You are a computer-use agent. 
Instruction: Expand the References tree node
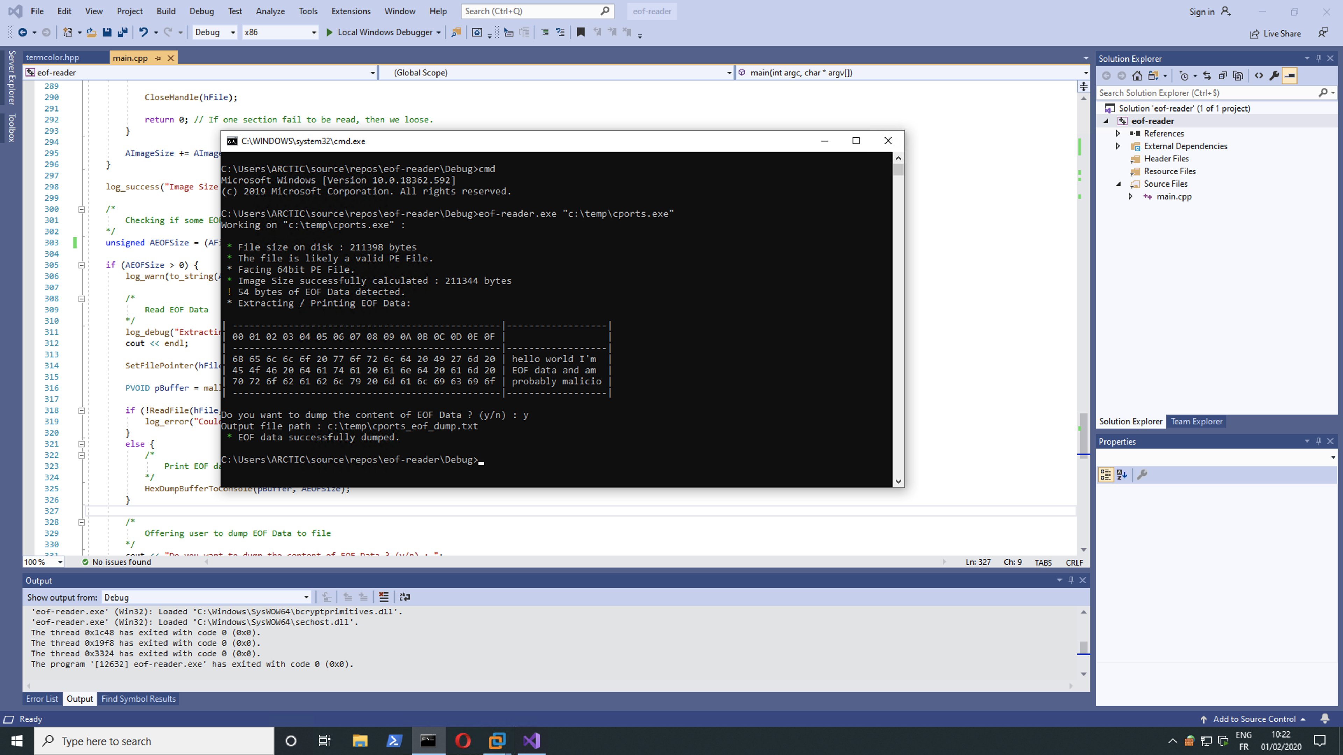[1117, 134]
